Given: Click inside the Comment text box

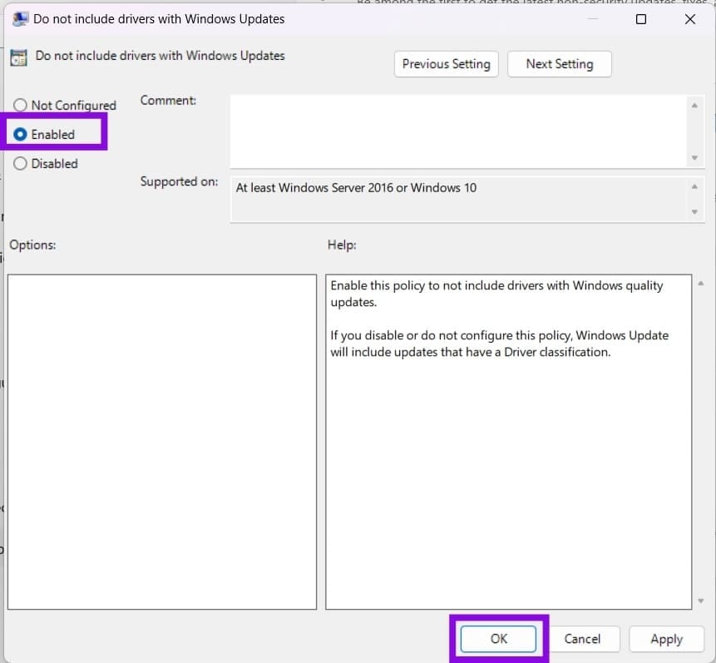Looking at the screenshot, I should (458, 131).
